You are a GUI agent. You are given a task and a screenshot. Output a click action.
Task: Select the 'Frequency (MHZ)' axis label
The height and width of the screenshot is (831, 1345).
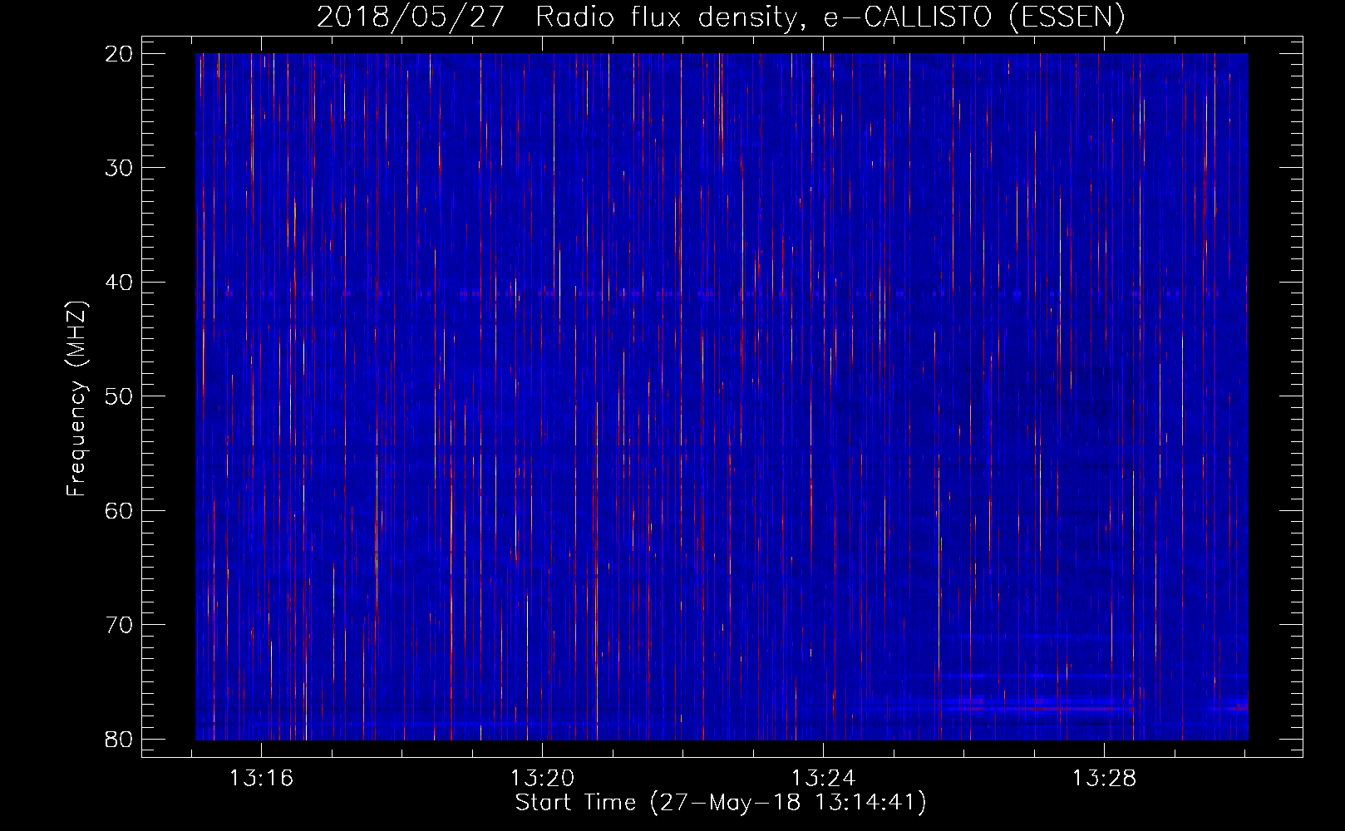76,399
